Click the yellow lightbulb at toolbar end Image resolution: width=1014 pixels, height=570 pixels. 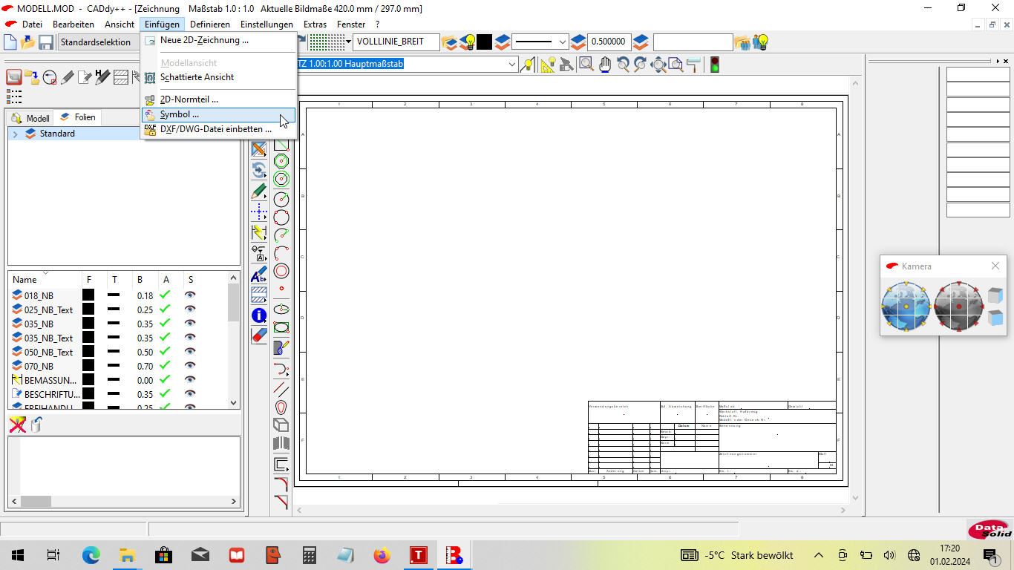tap(759, 42)
